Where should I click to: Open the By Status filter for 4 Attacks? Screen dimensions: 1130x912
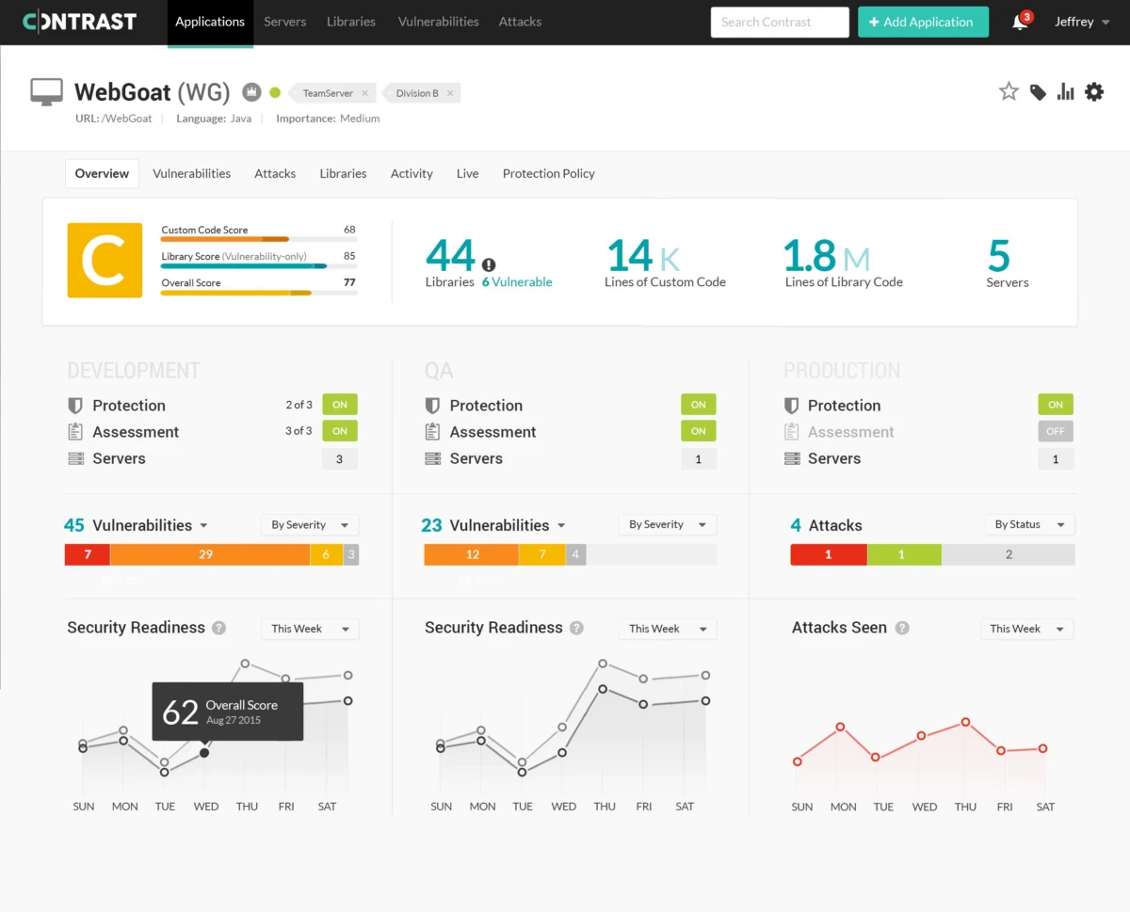tap(1029, 524)
